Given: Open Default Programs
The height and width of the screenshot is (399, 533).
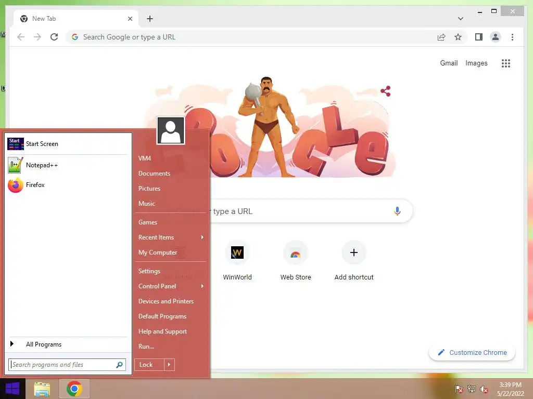Looking at the screenshot, I should 162,316.
